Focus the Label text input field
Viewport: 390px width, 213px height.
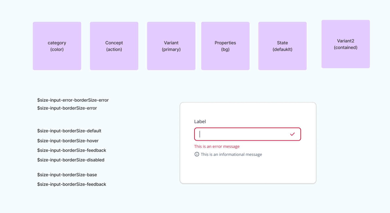pyautogui.click(x=248, y=134)
